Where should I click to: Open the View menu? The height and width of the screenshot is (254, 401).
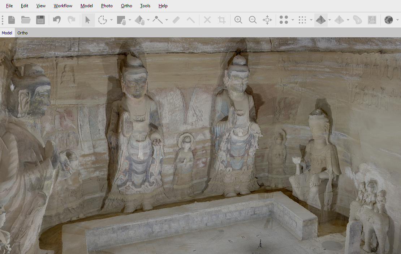click(x=41, y=6)
